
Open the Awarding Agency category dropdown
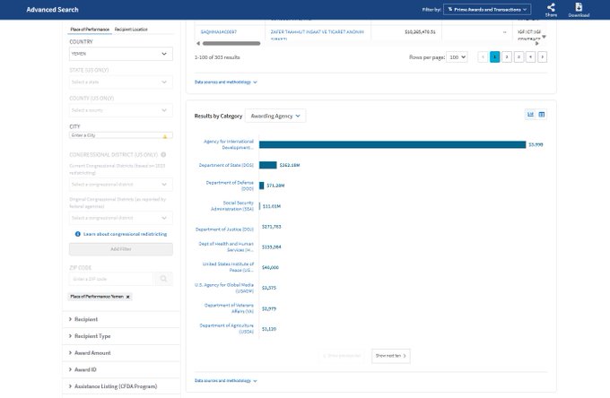[x=274, y=116]
